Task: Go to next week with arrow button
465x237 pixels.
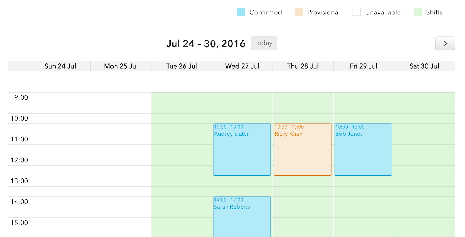Action: click(x=445, y=43)
